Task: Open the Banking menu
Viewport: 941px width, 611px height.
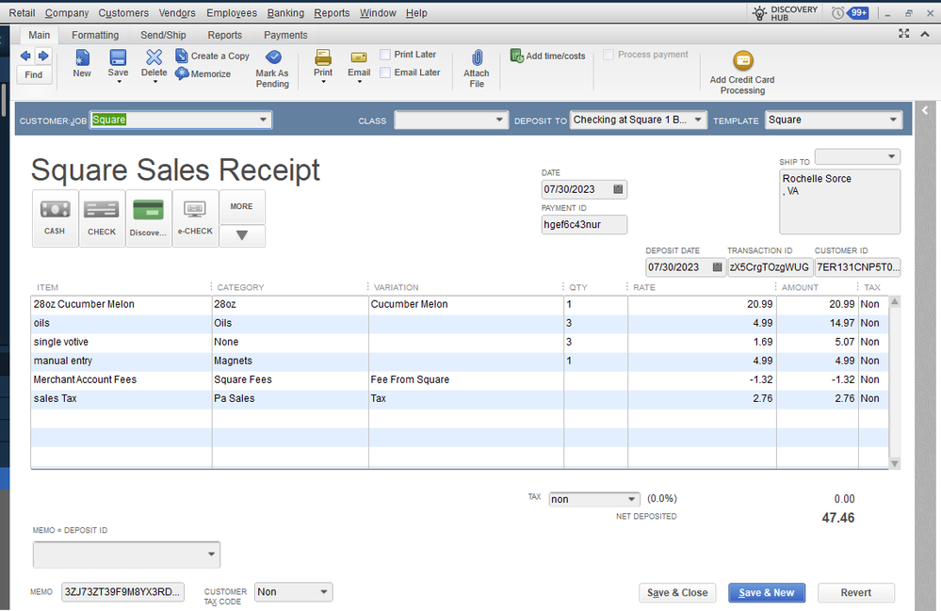Action: click(x=285, y=13)
